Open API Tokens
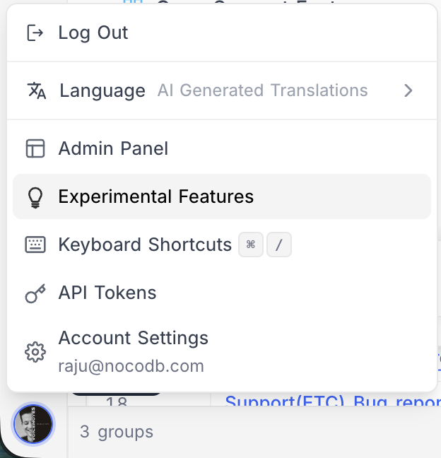441x458 pixels. pyautogui.click(x=107, y=293)
